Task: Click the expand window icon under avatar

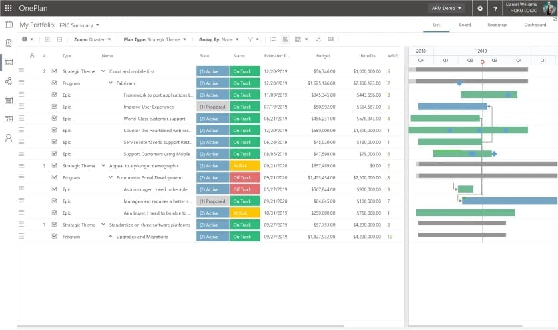Action: tap(555, 19)
